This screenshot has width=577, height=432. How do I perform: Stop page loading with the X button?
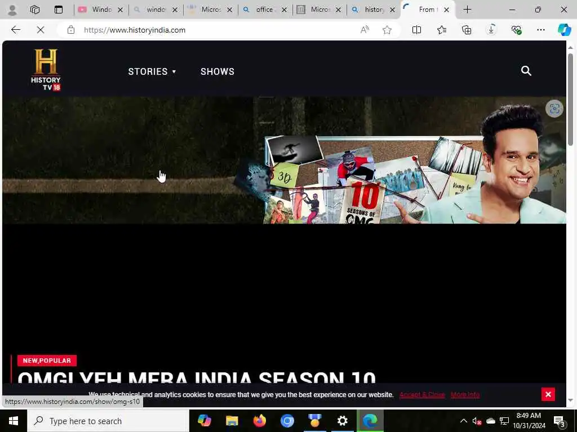[x=41, y=30]
